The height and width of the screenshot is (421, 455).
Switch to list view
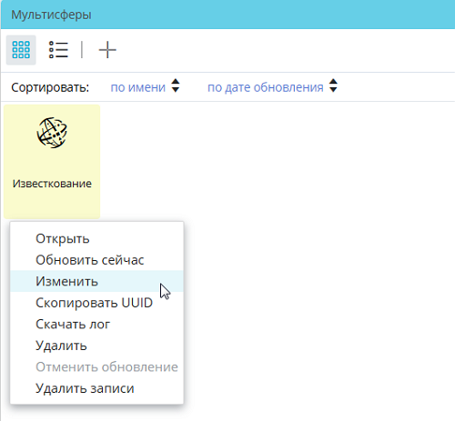tap(58, 50)
